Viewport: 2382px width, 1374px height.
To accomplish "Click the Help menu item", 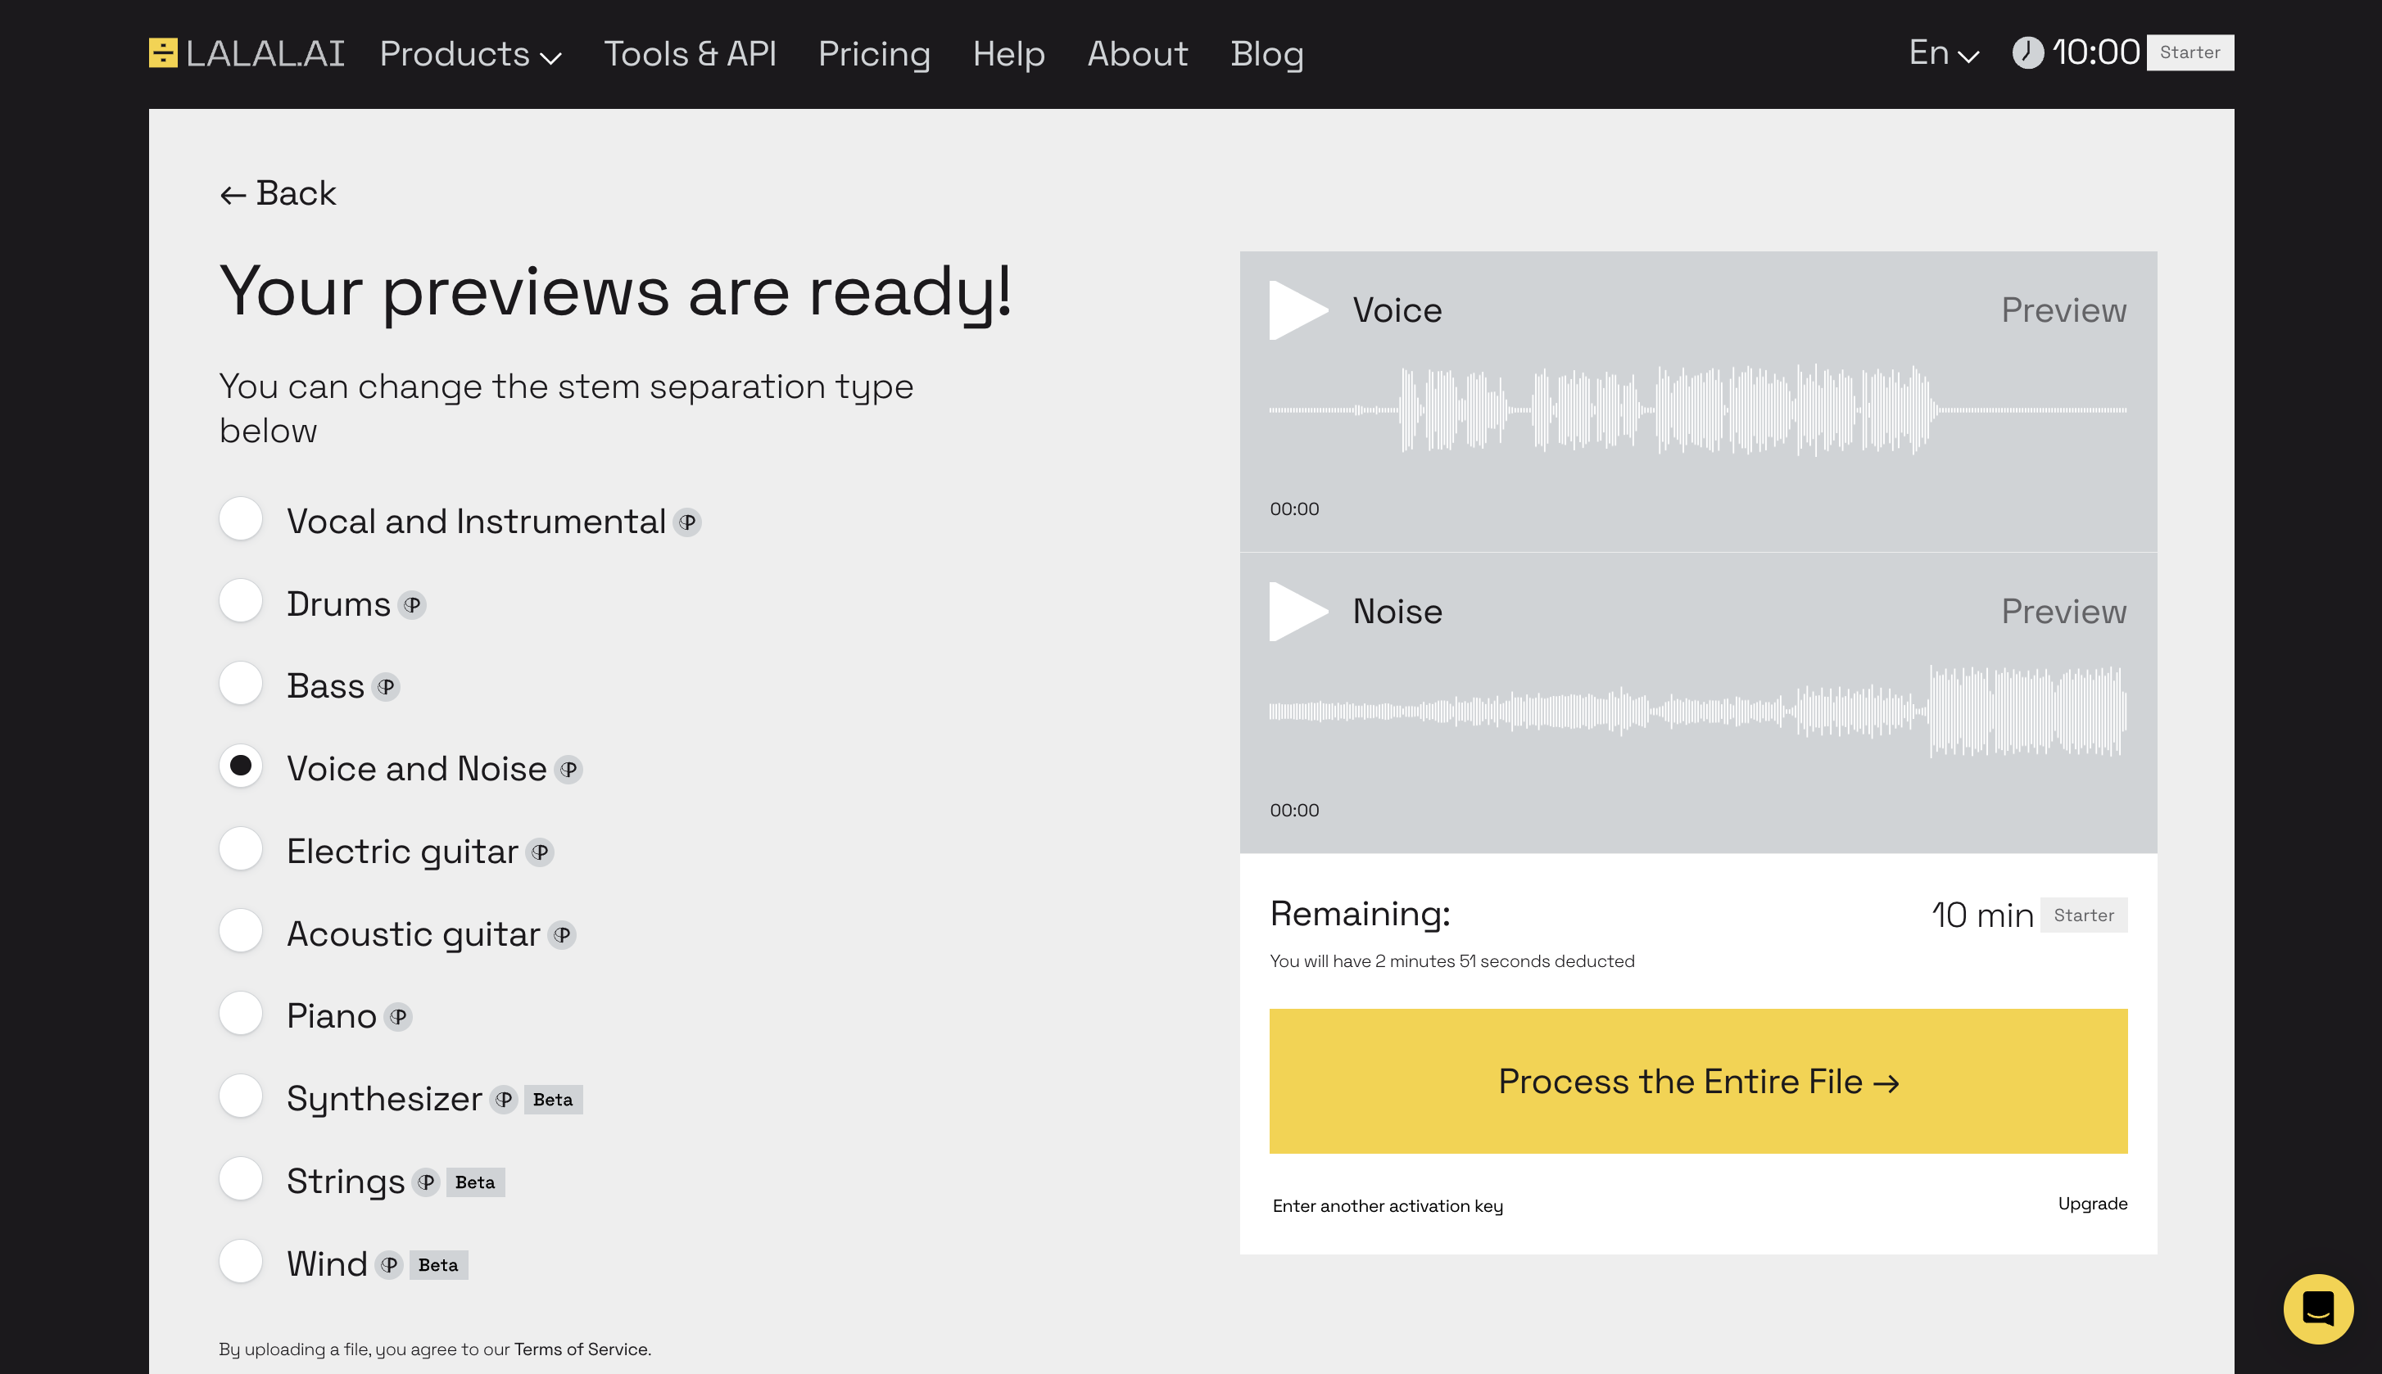I will 1008,52.
